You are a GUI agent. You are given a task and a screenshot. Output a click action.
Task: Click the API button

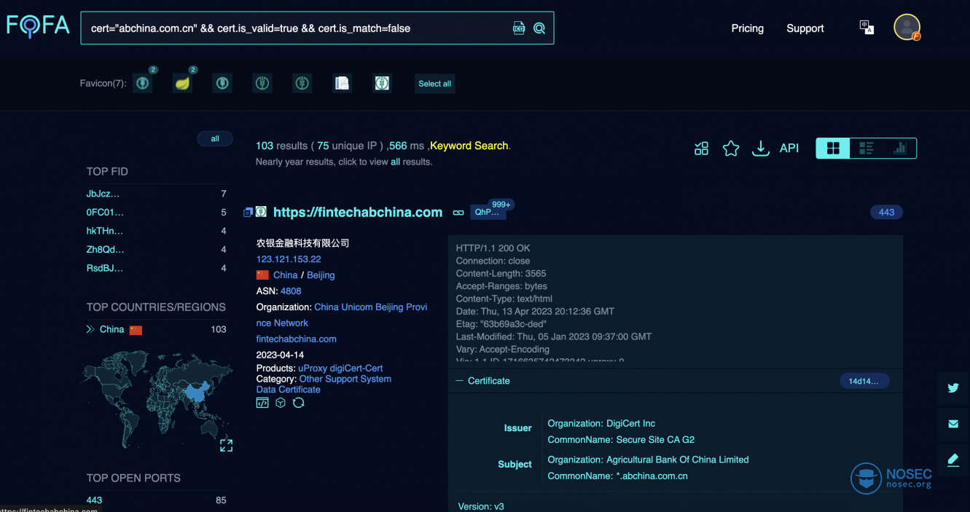(789, 148)
